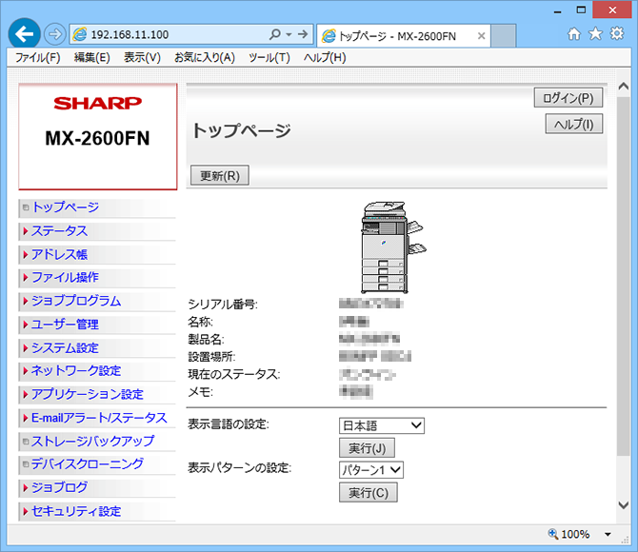638x552 pixels.
Task: Open the パターン1 display pattern dropdown
Action: click(371, 469)
